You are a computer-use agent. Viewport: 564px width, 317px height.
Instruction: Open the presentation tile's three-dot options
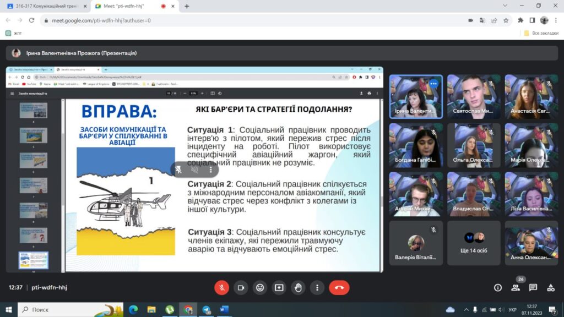[x=210, y=170]
